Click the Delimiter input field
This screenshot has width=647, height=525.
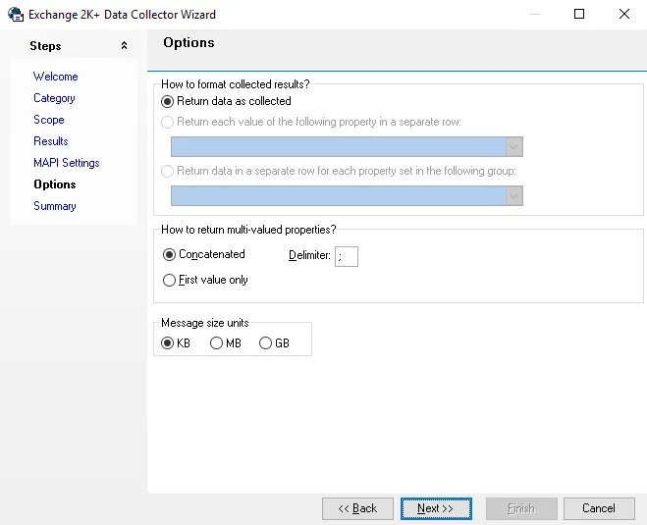[347, 256]
